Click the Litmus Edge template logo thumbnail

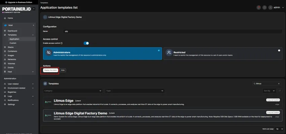coord(48,102)
